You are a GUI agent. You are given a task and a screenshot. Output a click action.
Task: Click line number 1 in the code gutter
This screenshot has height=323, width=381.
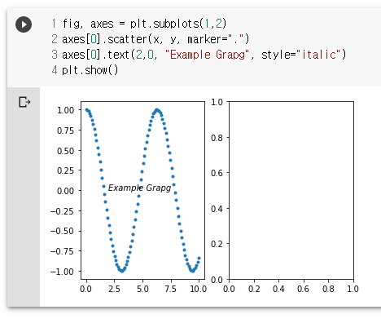(55, 24)
